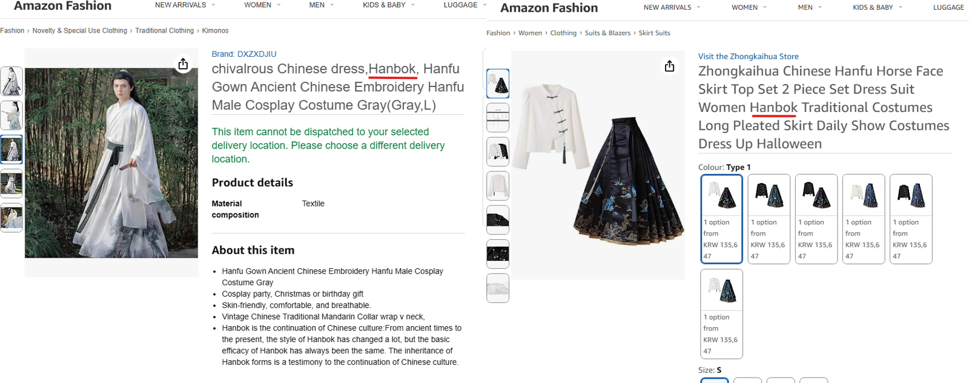Image resolution: width=969 pixels, height=383 pixels.
Task: Open the last lace thumbnail in the right gallery
Action: coord(497,288)
